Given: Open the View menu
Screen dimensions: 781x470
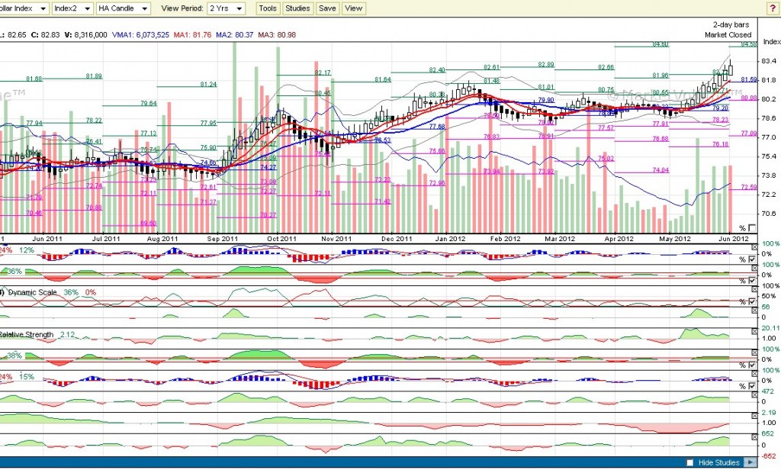Looking at the screenshot, I should [x=354, y=8].
